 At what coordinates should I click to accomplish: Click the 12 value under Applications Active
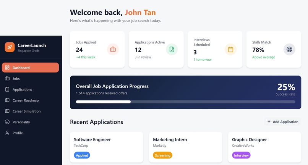click(138, 50)
